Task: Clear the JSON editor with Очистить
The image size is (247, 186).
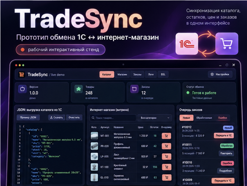Action: (74, 117)
